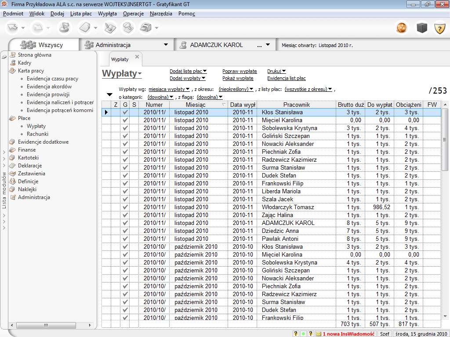Click the help shield icon in toolbar
The width and height of the screenshot is (450, 337).
click(440, 28)
